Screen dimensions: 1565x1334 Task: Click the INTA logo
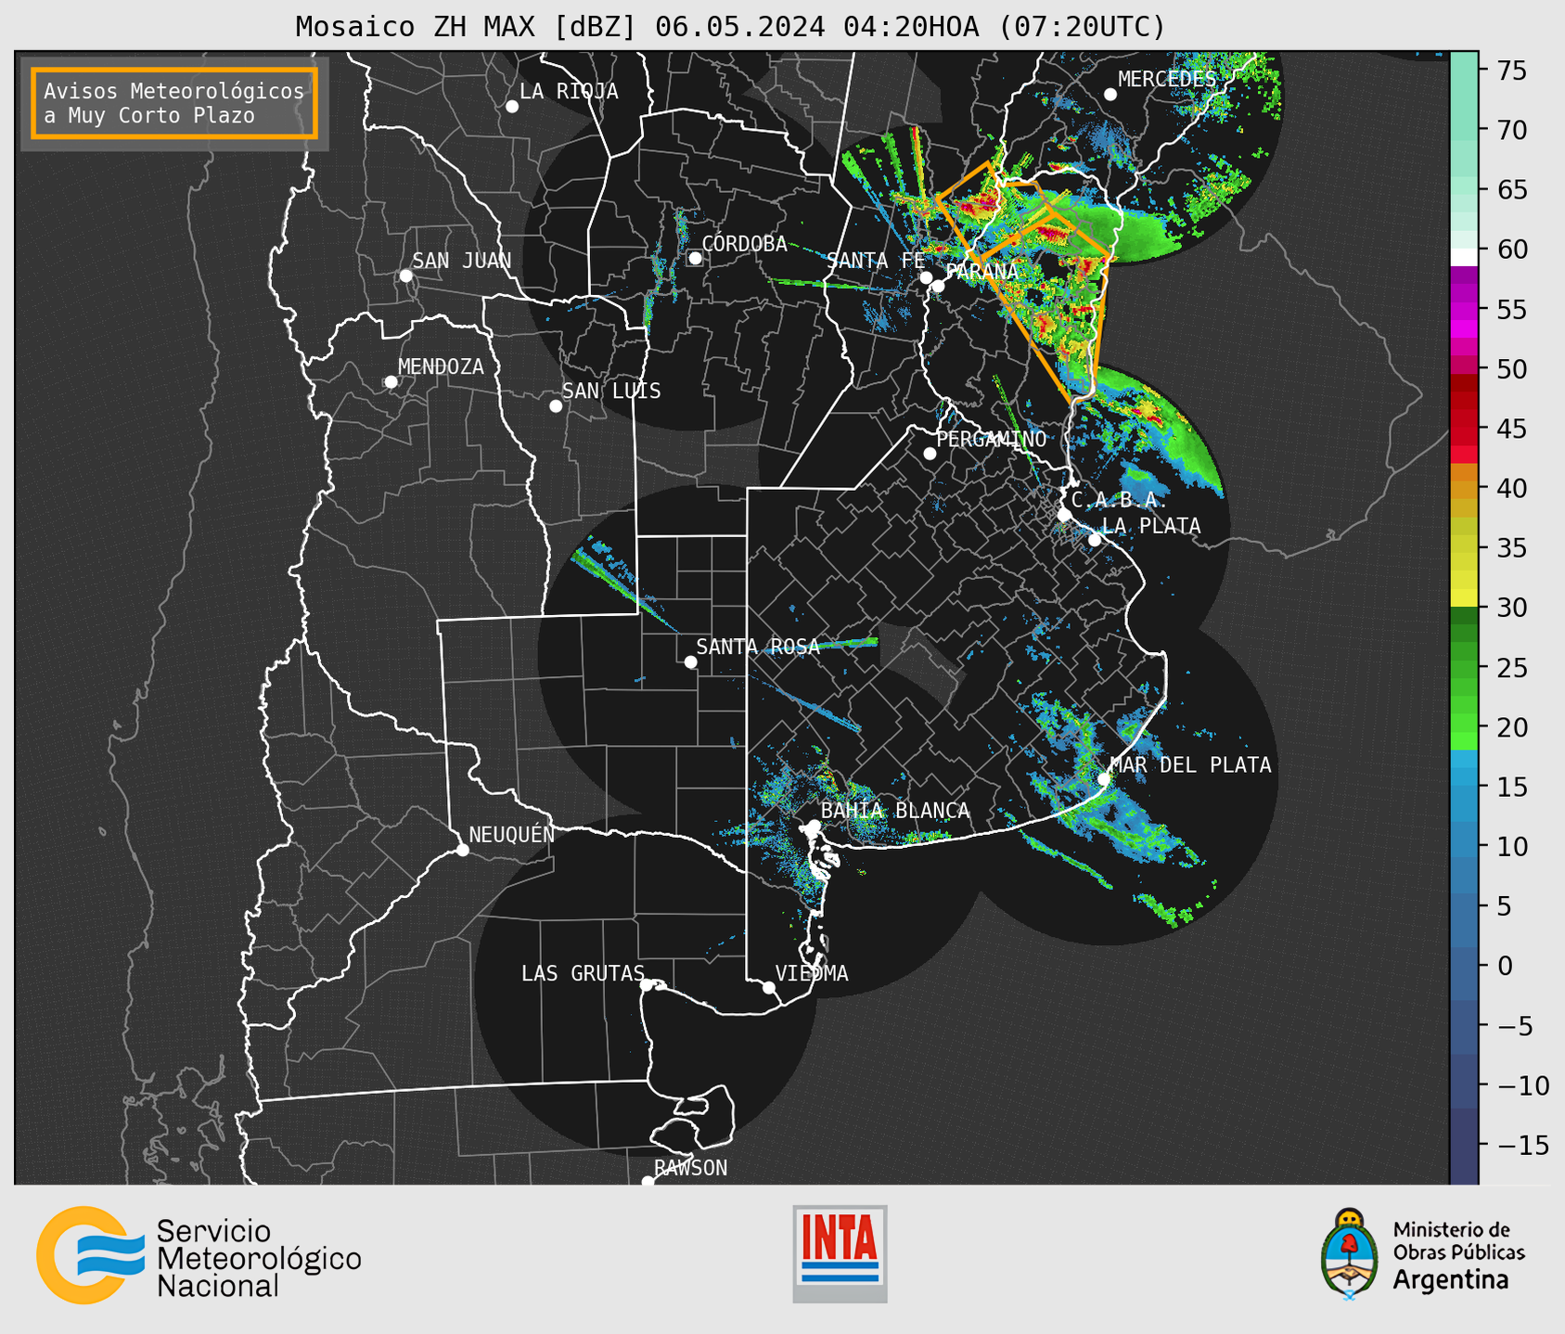point(840,1253)
